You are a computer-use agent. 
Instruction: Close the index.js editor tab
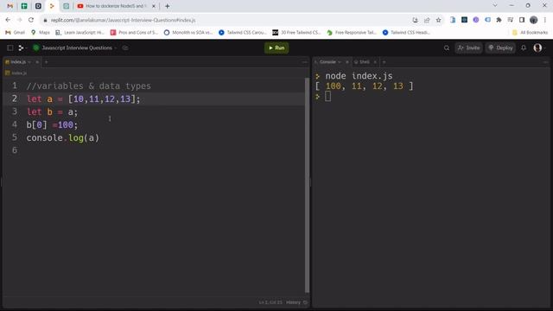(x=37, y=62)
